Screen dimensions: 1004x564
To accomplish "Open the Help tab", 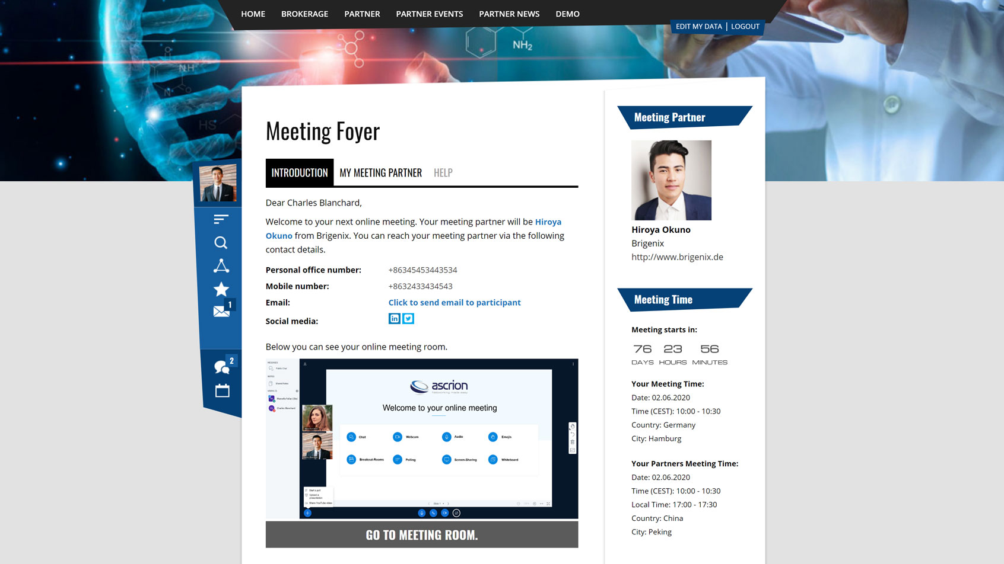I will (443, 173).
